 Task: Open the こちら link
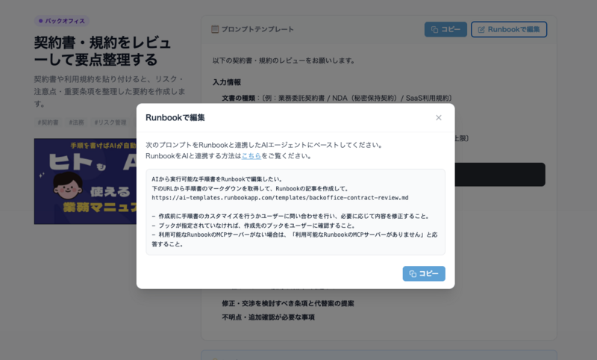coord(251,156)
